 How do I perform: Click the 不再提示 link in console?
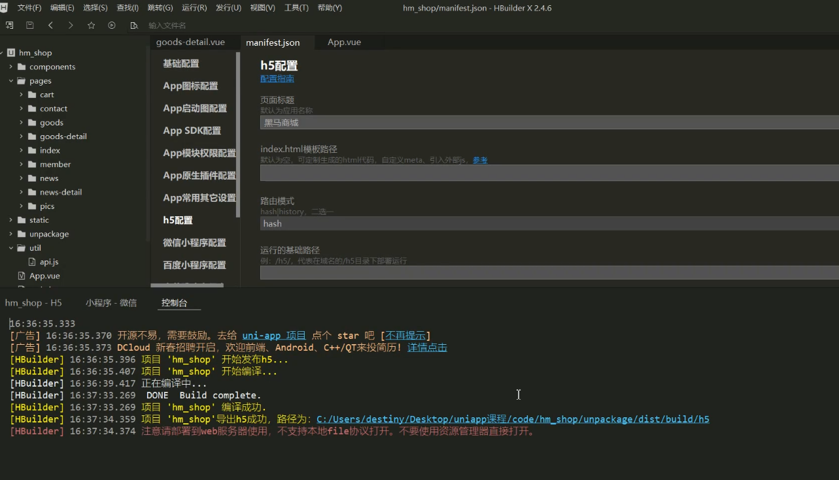[x=405, y=336]
